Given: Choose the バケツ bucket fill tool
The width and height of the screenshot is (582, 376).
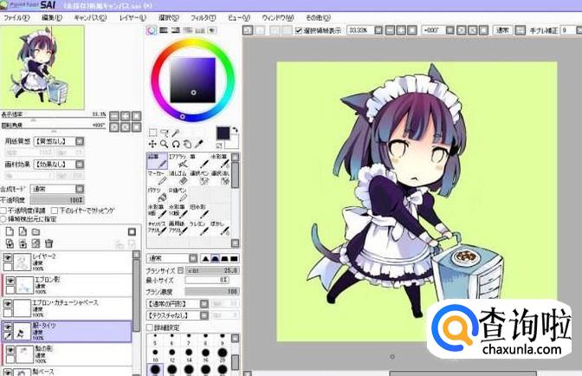Looking at the screenshot, I should 158,194.
